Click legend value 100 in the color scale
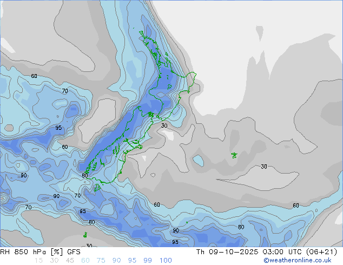 coord(166,261)
